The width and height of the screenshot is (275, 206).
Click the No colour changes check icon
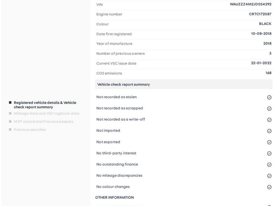click(x=269, y=187)
